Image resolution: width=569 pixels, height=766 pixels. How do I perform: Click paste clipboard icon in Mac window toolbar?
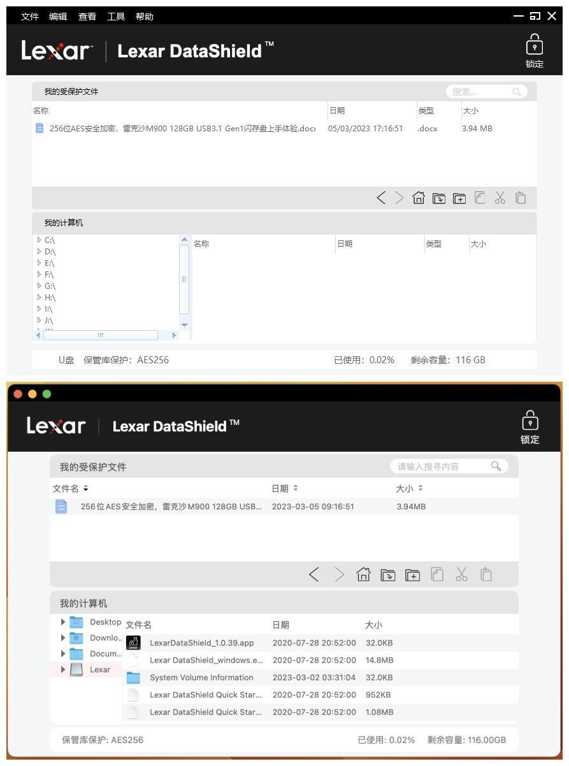[486, 575]
